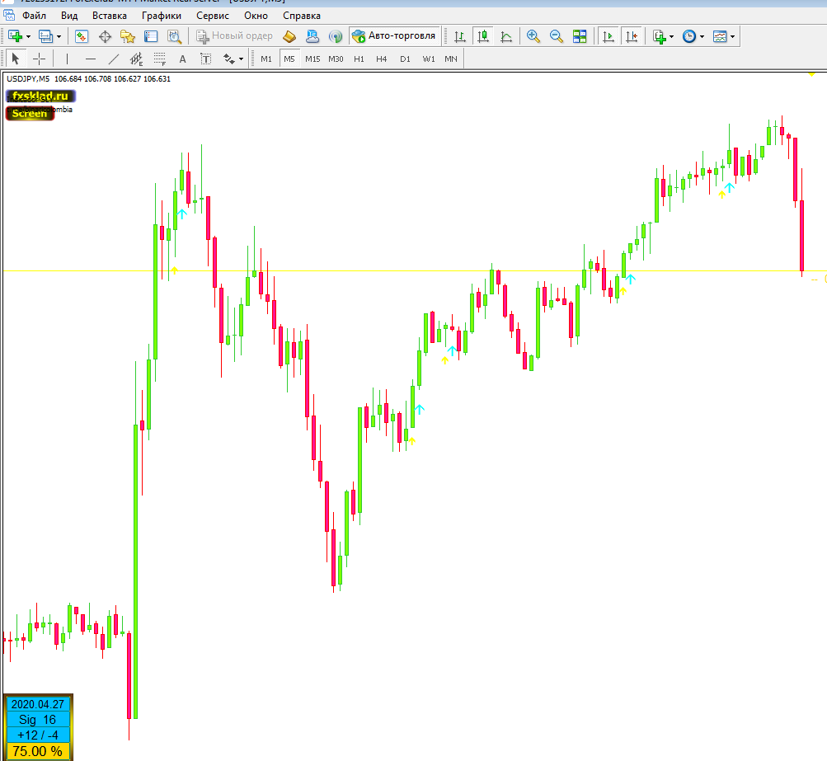Open the Сервис menu

coord(213,16)
